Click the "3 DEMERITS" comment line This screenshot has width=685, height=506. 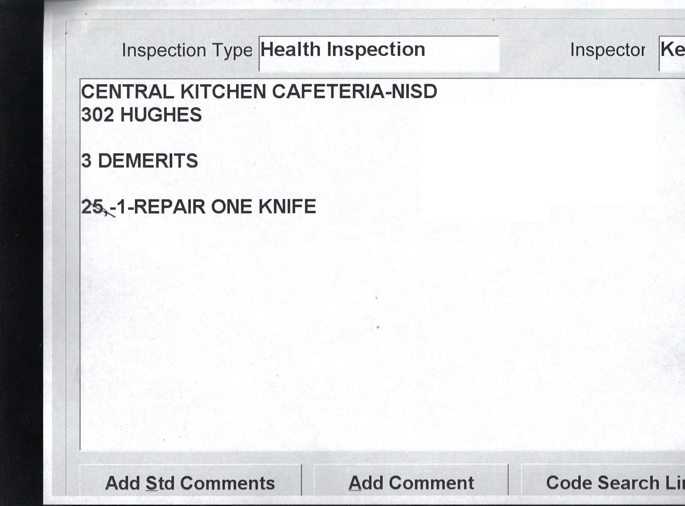pos(140,161)
